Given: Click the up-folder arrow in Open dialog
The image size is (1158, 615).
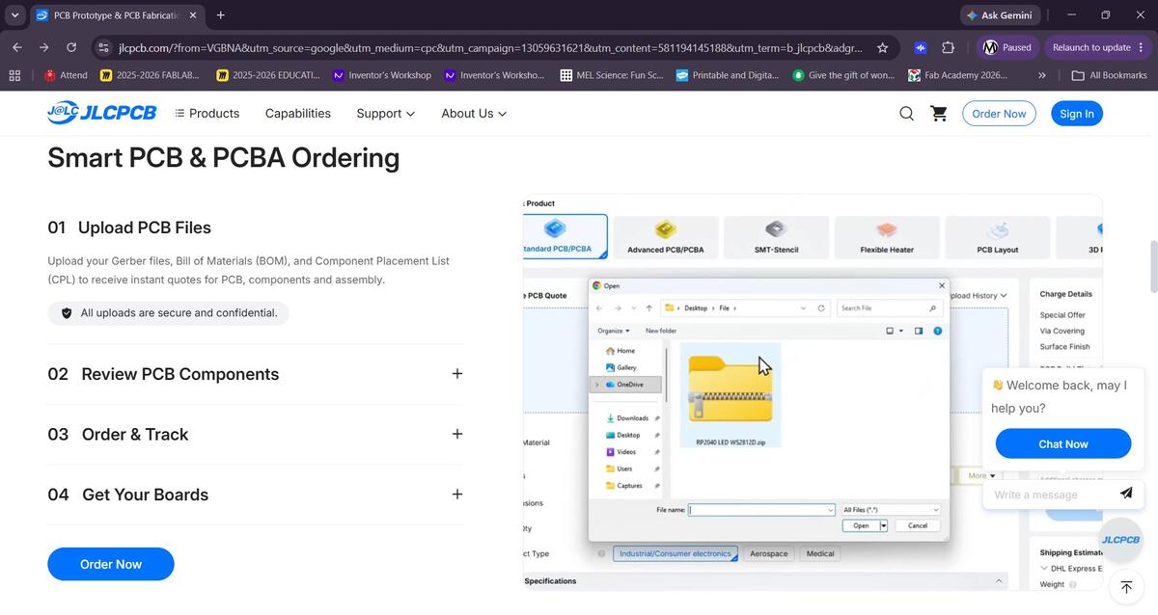Looking at the screenshot, I should (x=648, y=308).
